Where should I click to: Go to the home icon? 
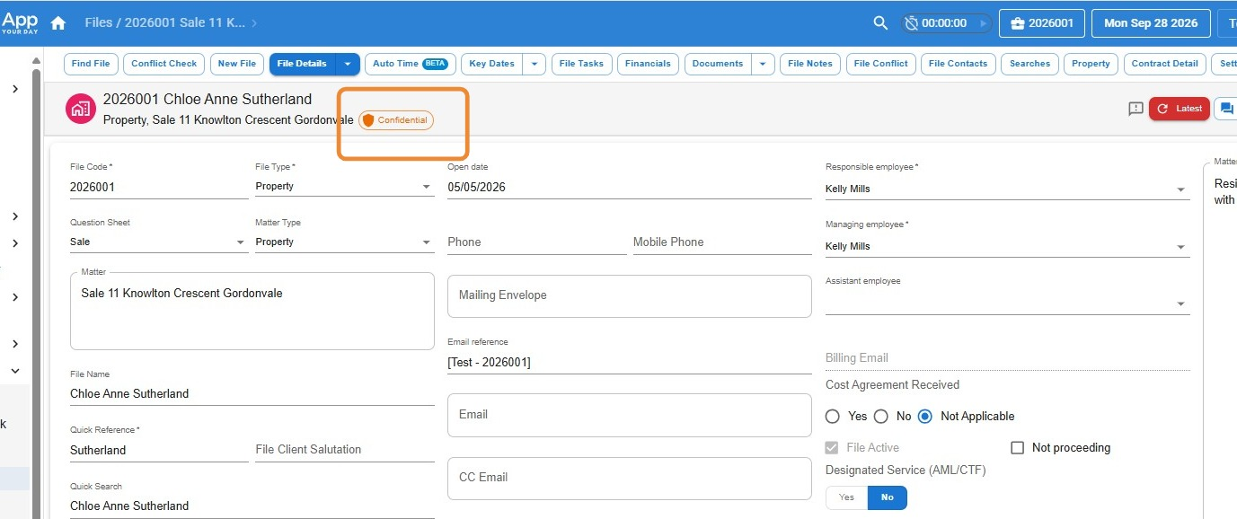[x=58, y=23]
